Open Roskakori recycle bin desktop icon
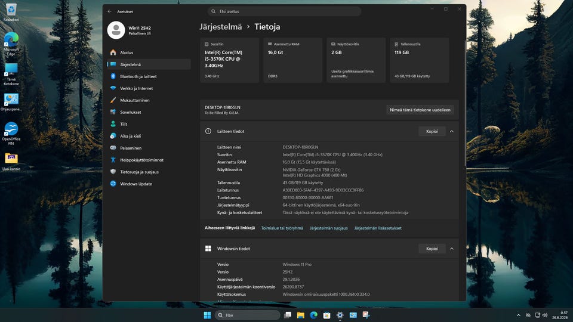Screen dimensions: 573x322 [x=11, y=12]
